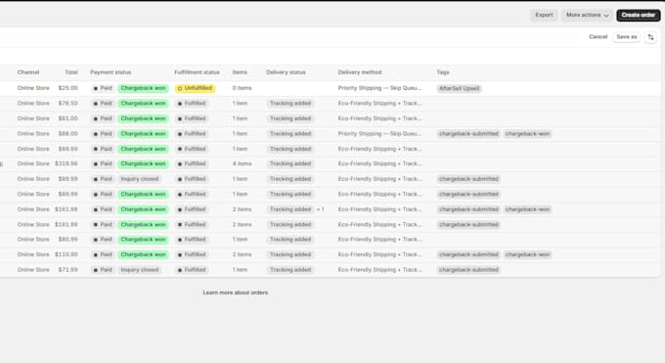
Task: Click the Items column header
Action: 240,72
